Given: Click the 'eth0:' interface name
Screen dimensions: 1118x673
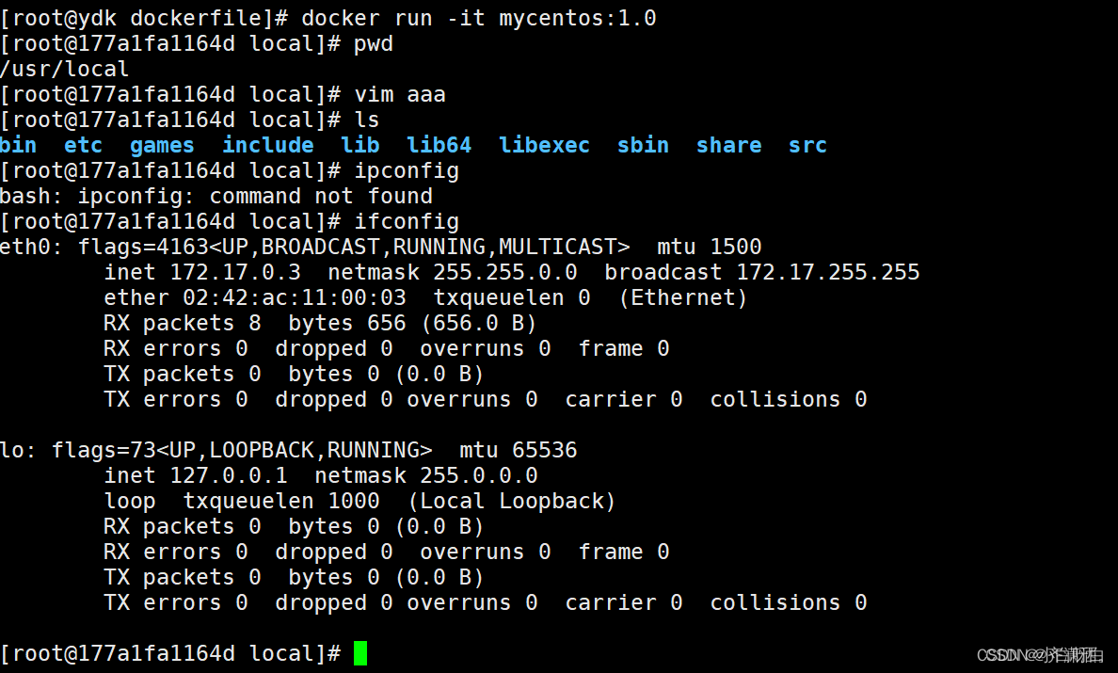Looking at the screenshot, I should (x=32, y=247).
